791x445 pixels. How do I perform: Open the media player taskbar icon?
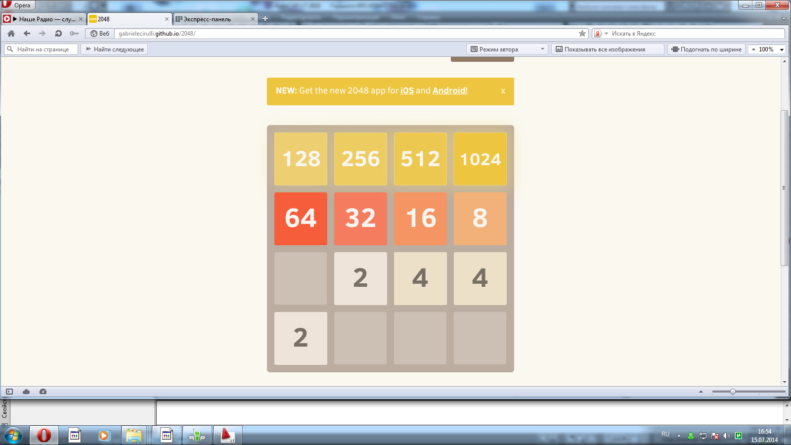[104, 435]
